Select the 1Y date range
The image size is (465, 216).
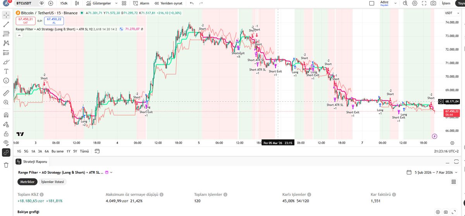click(69, 151)
